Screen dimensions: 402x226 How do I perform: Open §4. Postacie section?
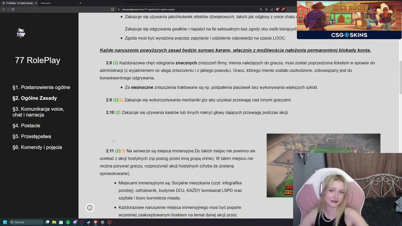26,126
